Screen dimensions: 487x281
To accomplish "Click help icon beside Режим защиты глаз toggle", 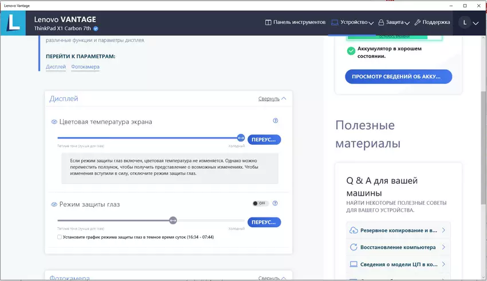I will (x=276, y=203).
